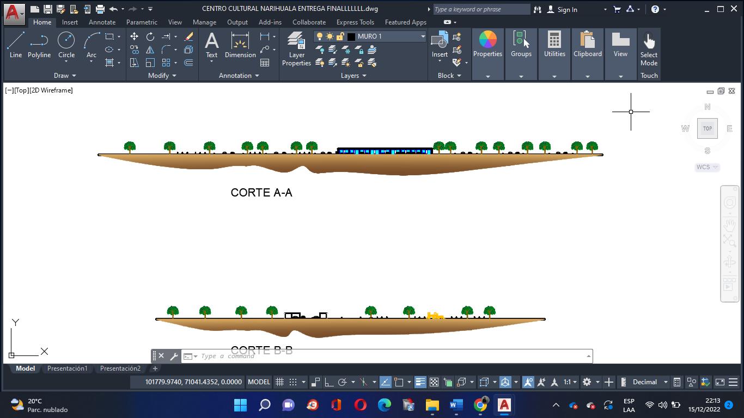This screenshot has height=418, width=744.
Task: Select the Polyline tool
Action: (39, 45)
